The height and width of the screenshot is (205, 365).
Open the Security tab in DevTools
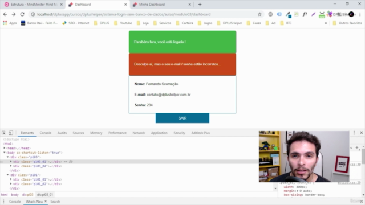tap(179, 133)
